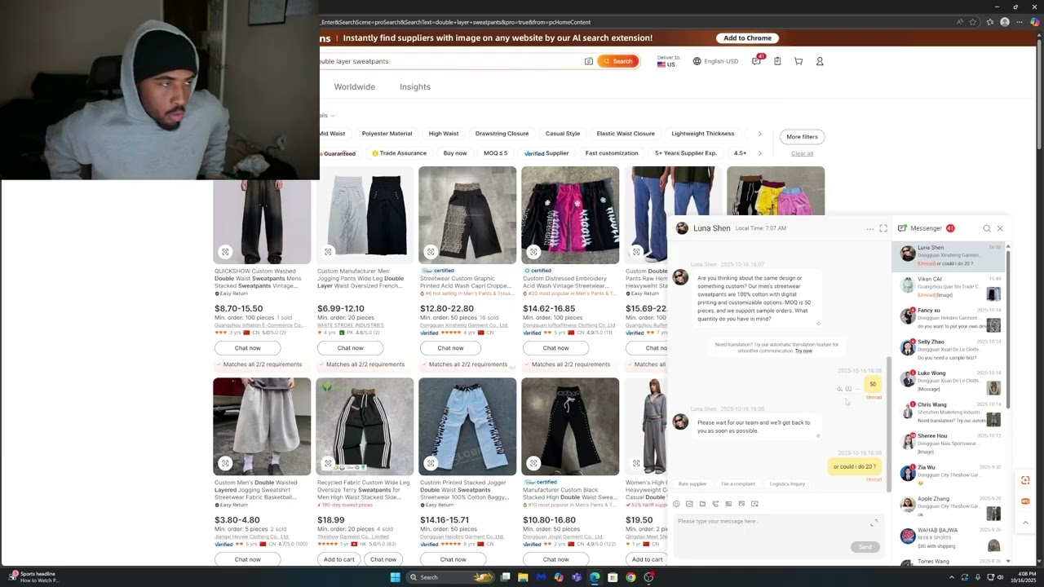Expand chat window to fullscreen
Image resolution: width=1044 pixels, height=587 pixels.
point(883,229)
